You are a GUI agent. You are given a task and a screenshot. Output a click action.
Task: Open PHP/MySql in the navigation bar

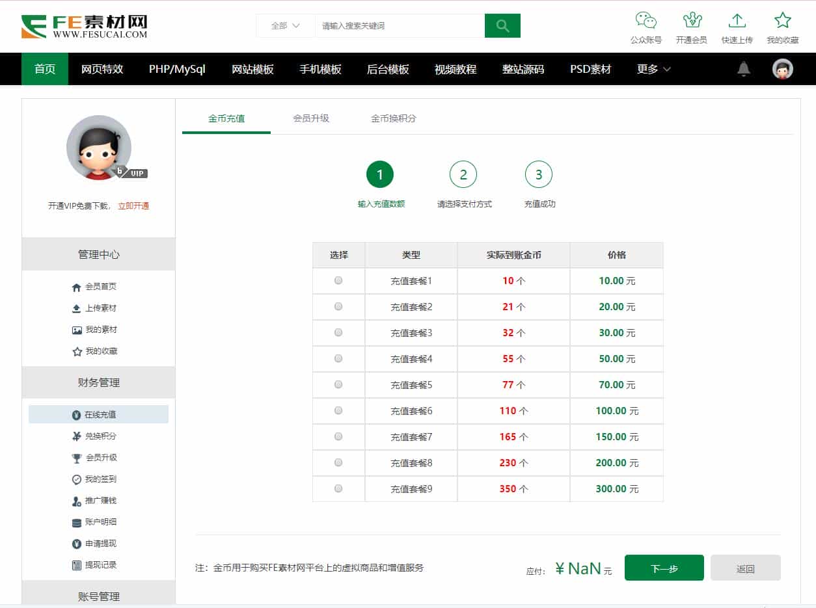(177, 69)
